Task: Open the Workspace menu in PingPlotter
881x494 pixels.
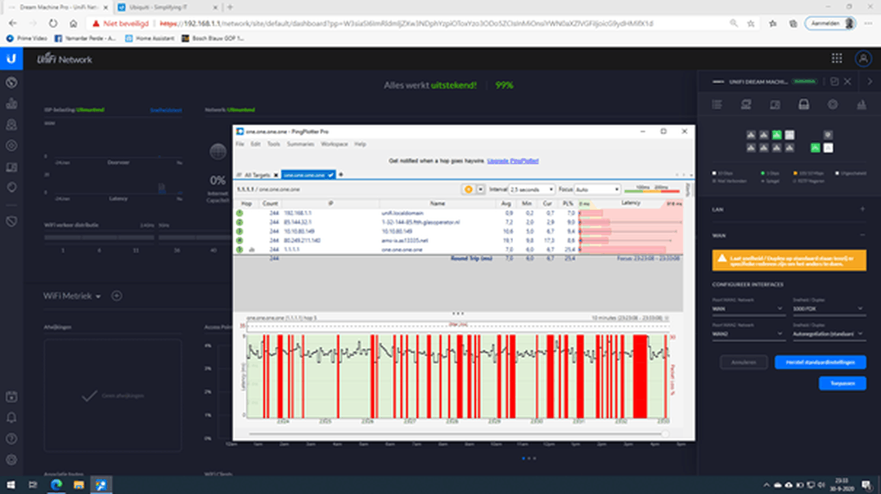Action: coord(335,144)
